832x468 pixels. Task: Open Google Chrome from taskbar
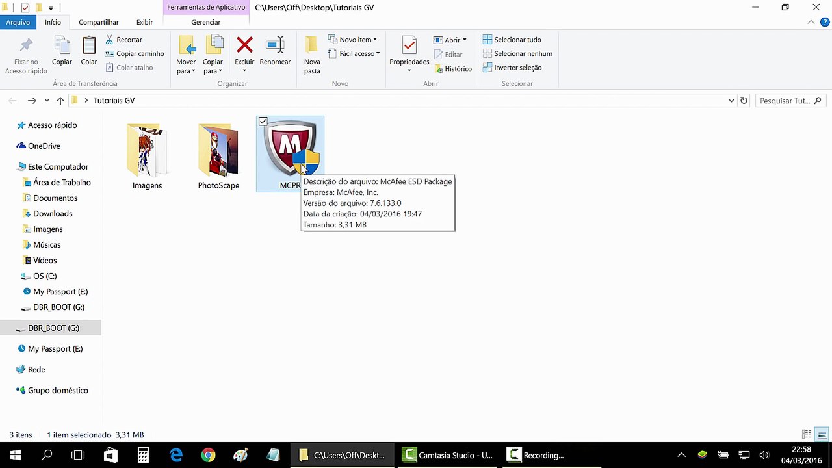tap(208, 455)
